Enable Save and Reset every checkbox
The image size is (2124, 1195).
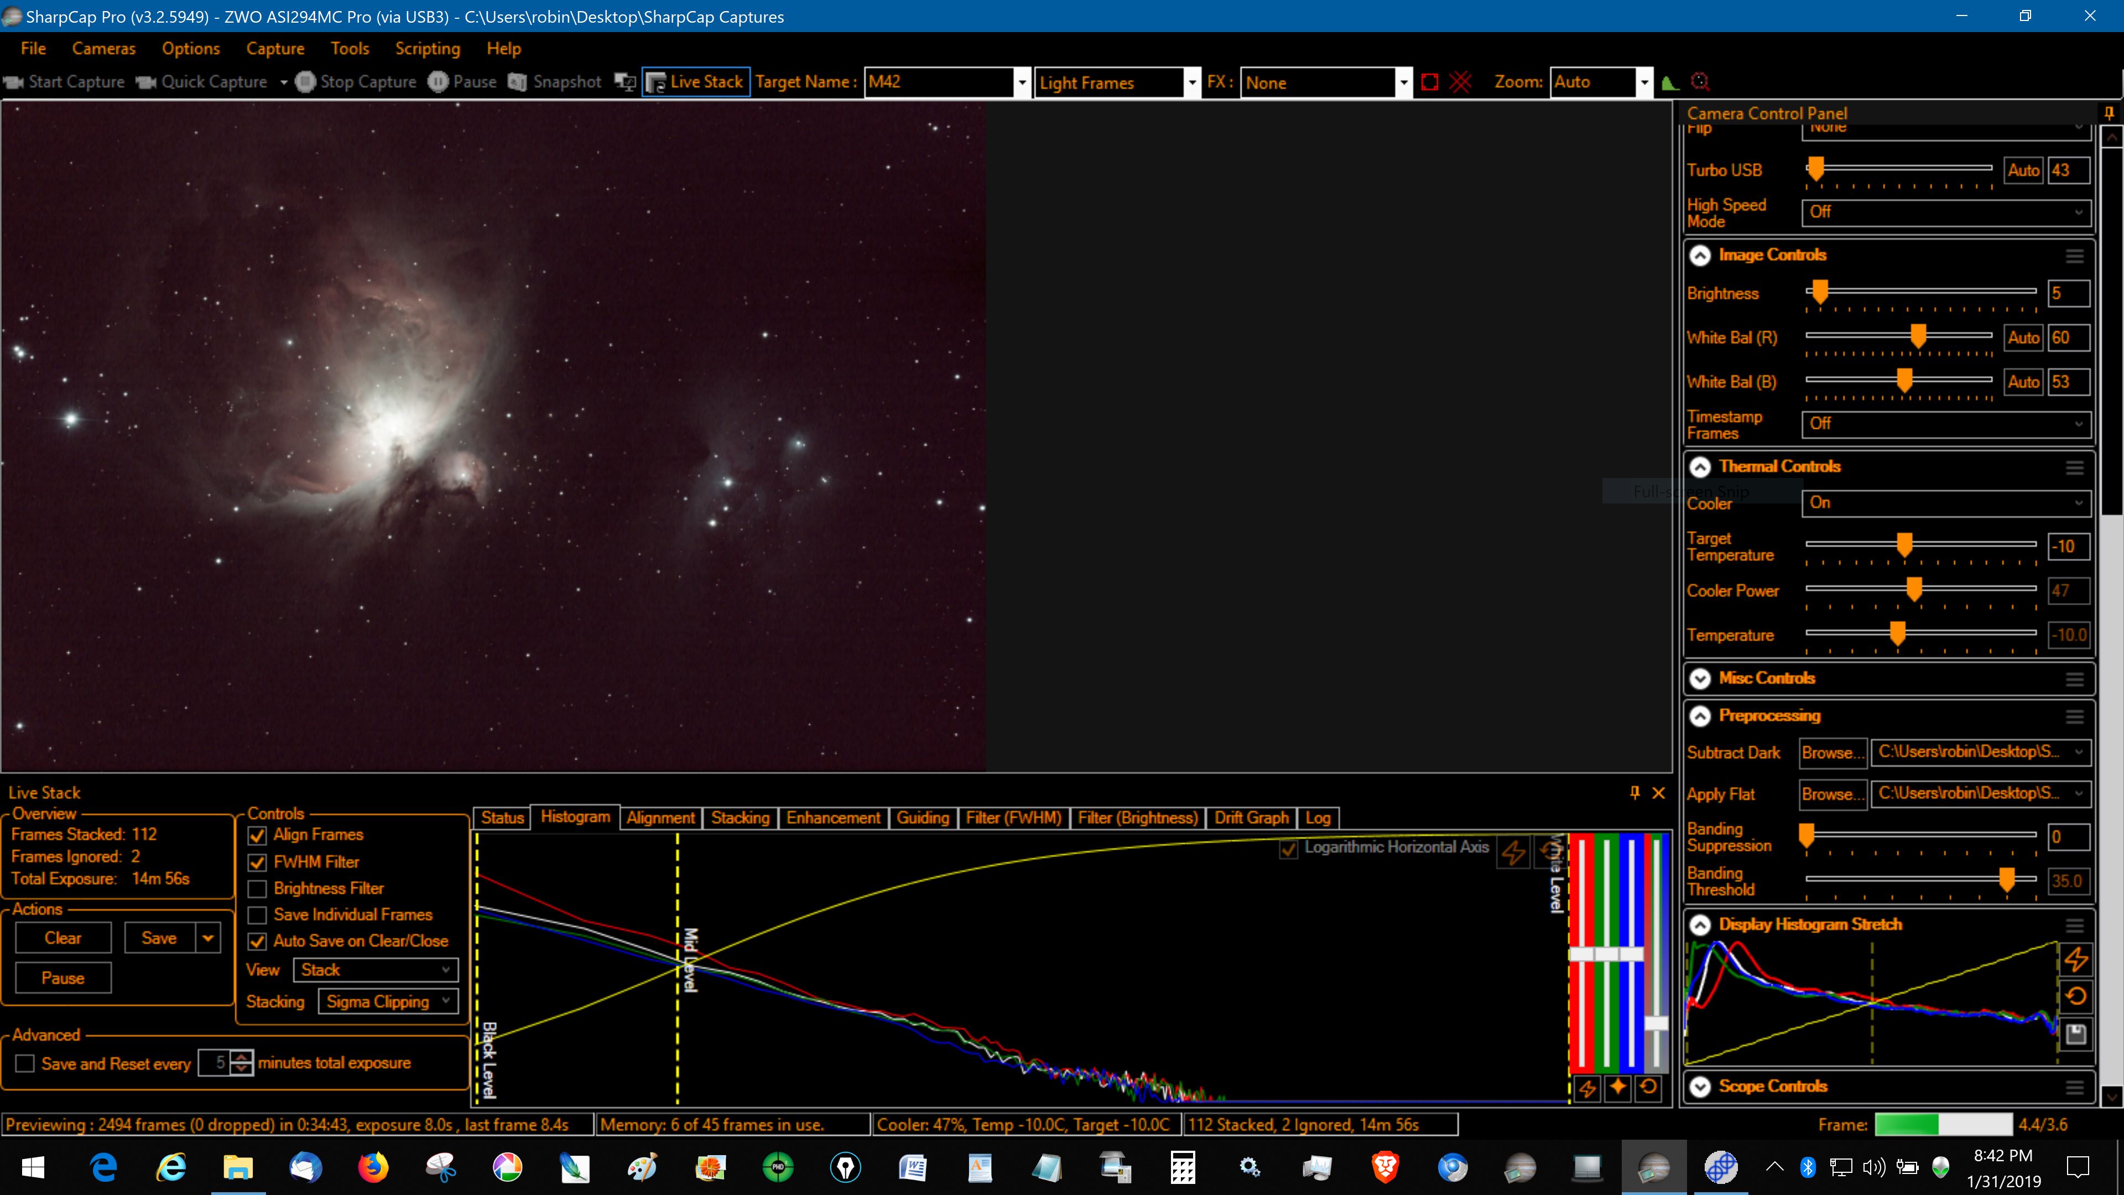[25, 1064]
